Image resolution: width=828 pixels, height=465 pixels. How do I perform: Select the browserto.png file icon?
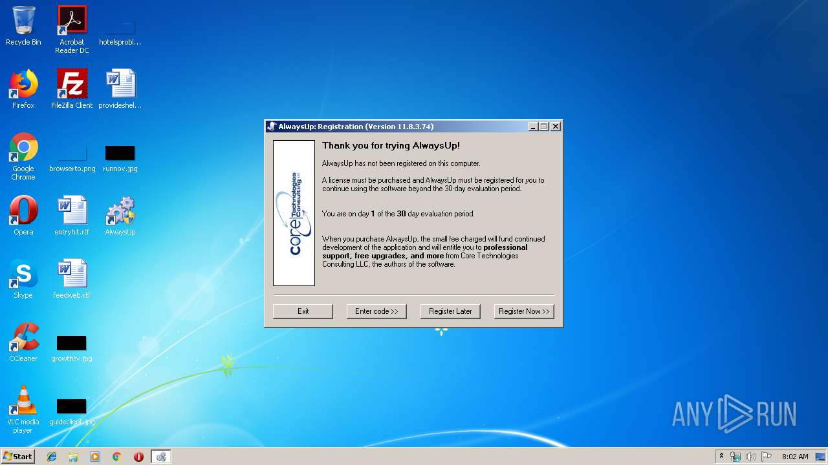(x=72, y=159)
